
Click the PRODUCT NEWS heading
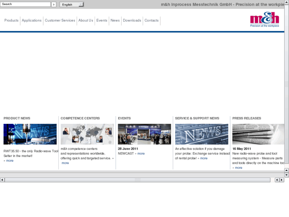(x=17, y=118)
